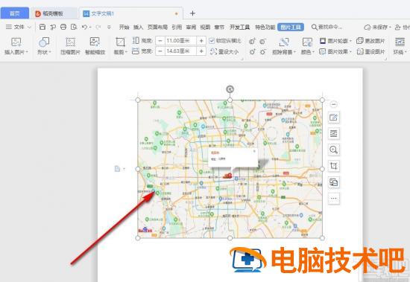The width and height of the screenshot is (410, 282).
Task: Switch to the Insert (插入) tab
Action: tap(139, 27)
